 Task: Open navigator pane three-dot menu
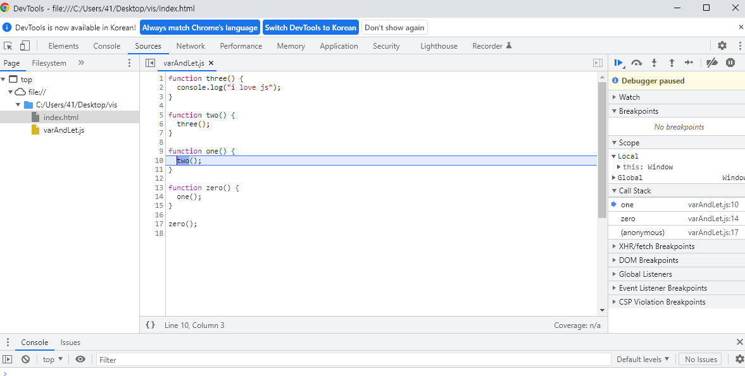[130, 63]
